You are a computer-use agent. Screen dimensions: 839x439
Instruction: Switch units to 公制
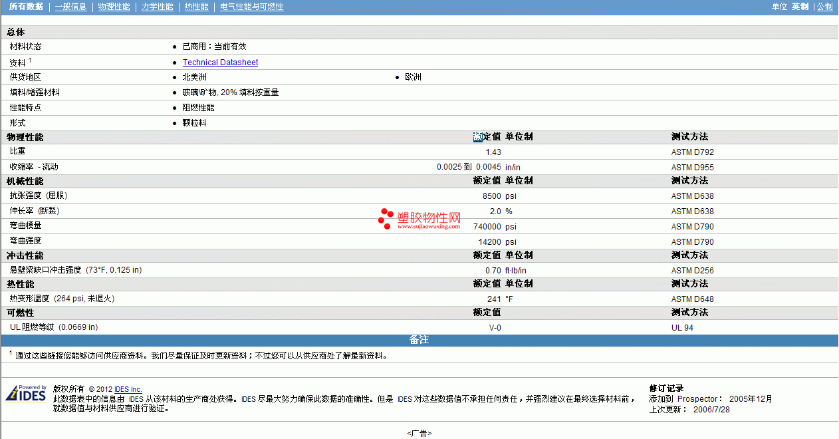pos(824,7)
